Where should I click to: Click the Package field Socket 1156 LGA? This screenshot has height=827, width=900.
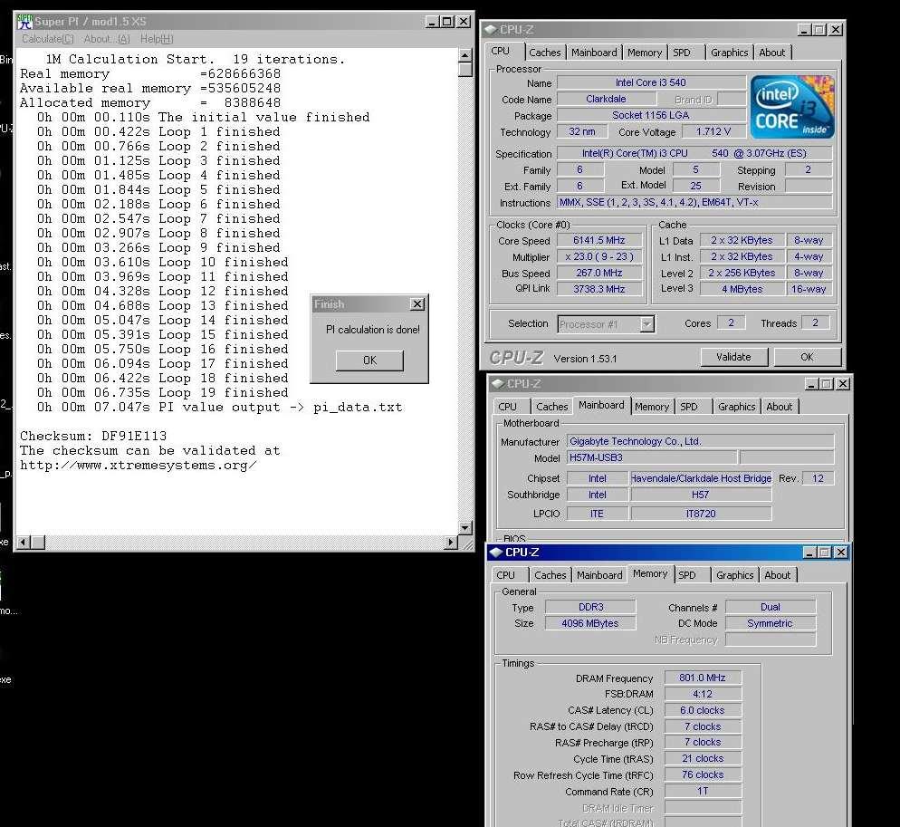651,115
